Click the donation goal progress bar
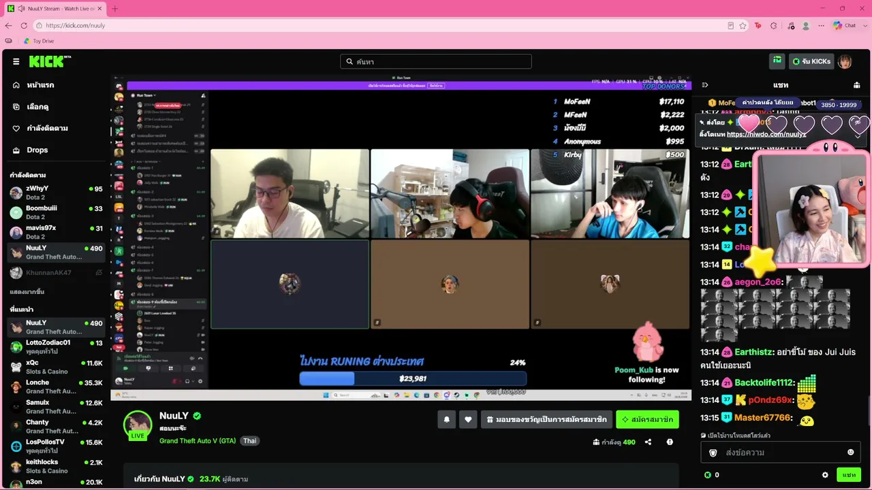872x490 pixels. coord(413,378)
